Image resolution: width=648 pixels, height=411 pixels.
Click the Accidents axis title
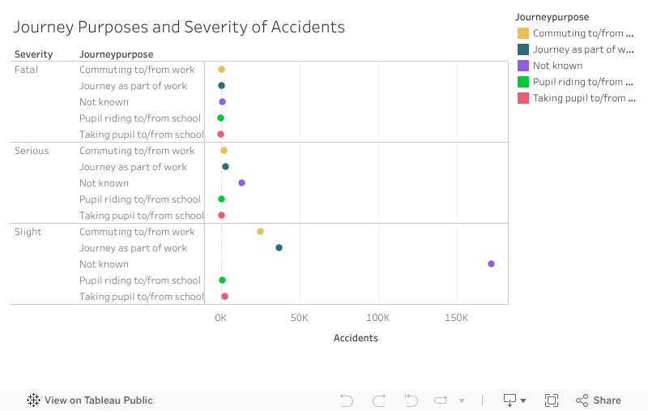click(x=356, y=338)
